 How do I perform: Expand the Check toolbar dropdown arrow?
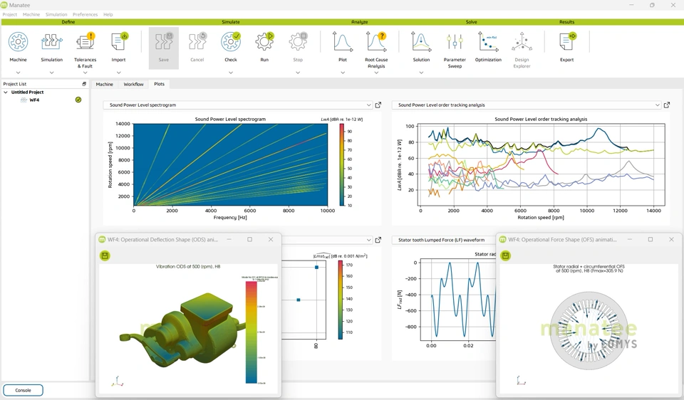tap(231, 73)
